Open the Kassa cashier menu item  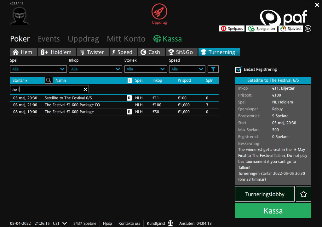(x=168, y=39)
